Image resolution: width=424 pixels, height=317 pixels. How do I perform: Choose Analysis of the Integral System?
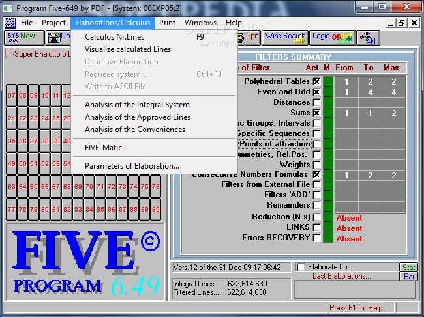[154, 105]
